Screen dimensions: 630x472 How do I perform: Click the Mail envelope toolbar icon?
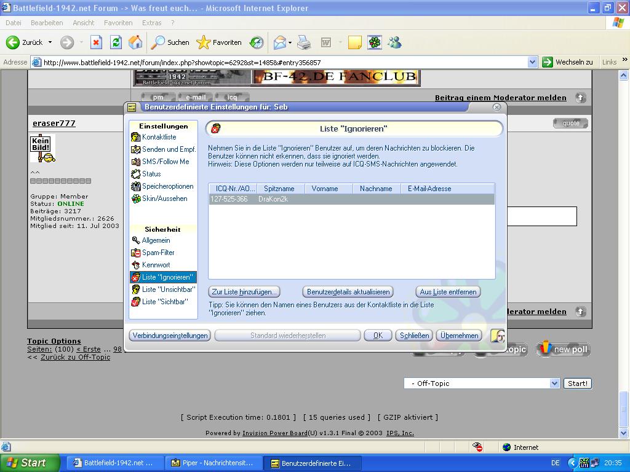[280, 42]
